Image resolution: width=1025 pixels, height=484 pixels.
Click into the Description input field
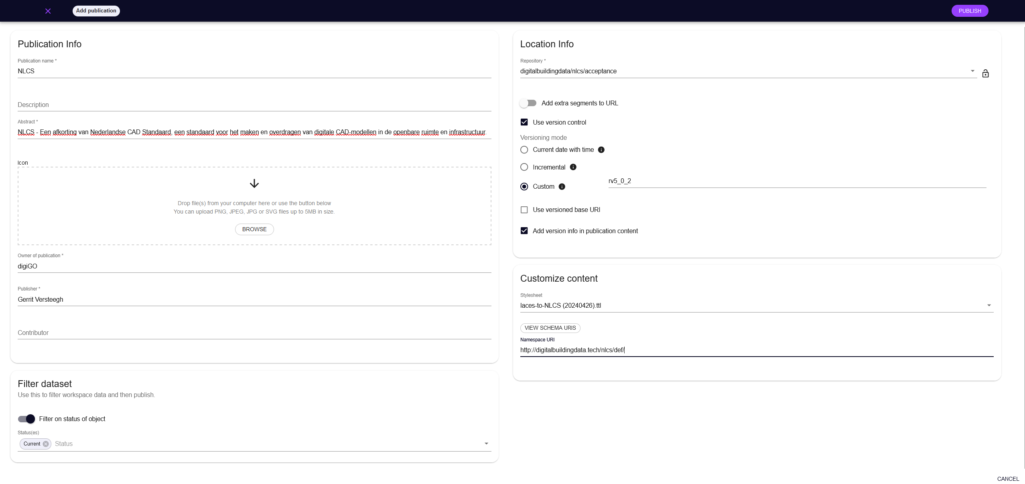click(x=254, y=105)
